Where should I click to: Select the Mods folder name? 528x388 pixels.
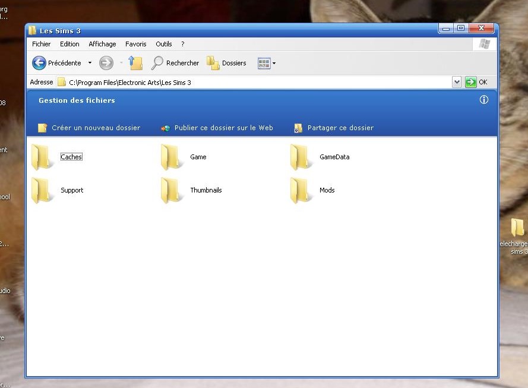pos(327,190)
